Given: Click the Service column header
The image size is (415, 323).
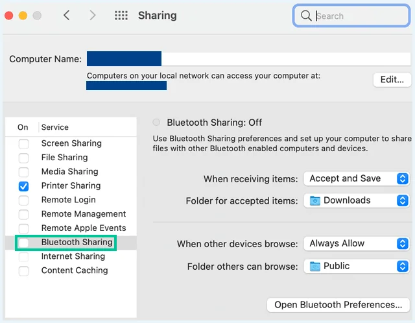Looking at the screenshot, I should click(x=54, y=127).
